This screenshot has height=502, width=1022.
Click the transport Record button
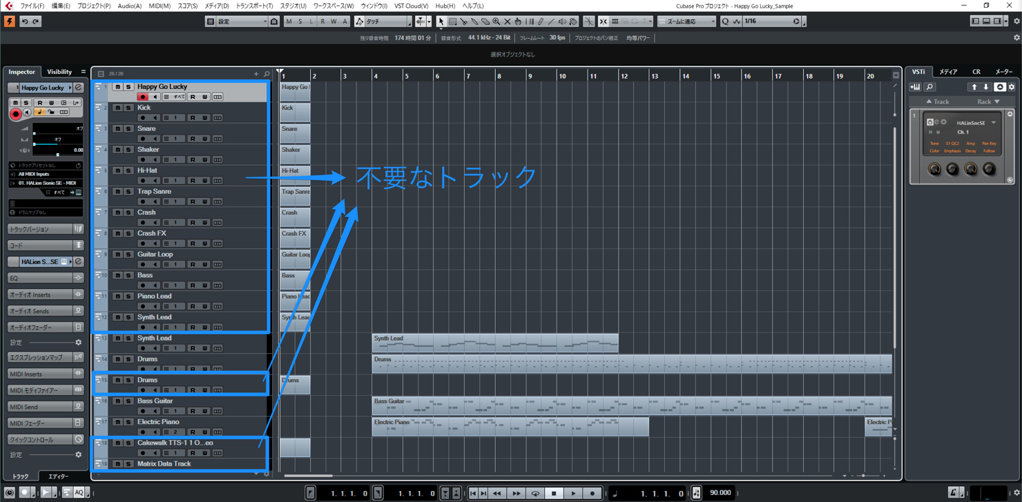point(592,493)
